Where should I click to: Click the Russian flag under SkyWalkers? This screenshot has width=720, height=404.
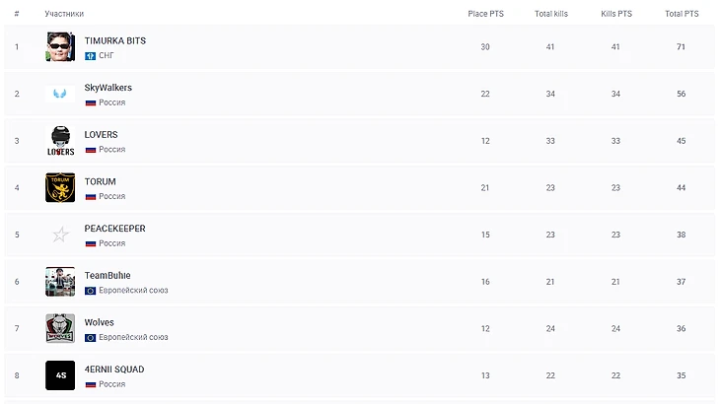(90, 102)
